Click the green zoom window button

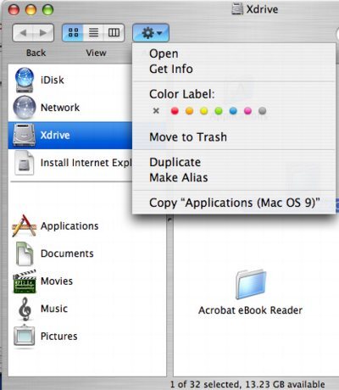47,9
